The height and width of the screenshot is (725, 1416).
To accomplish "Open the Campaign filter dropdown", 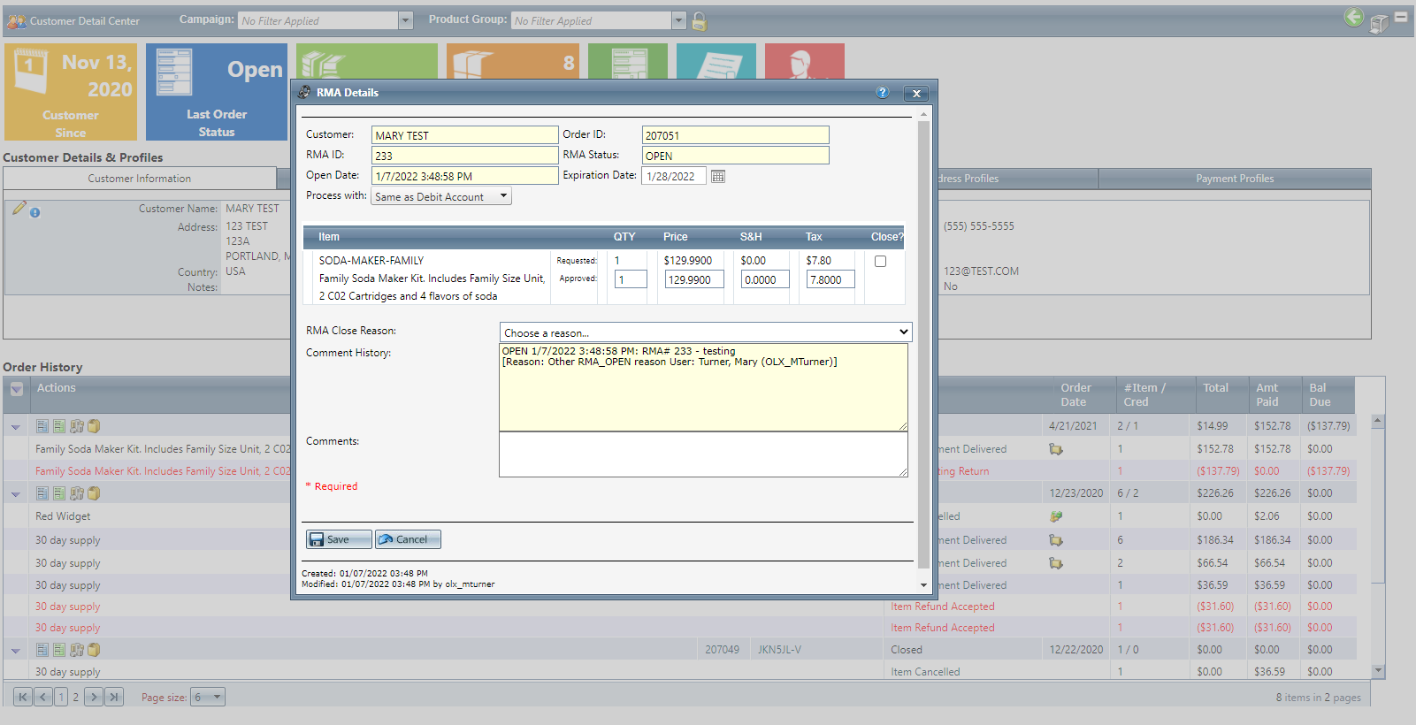I will [x=406, y=20].
